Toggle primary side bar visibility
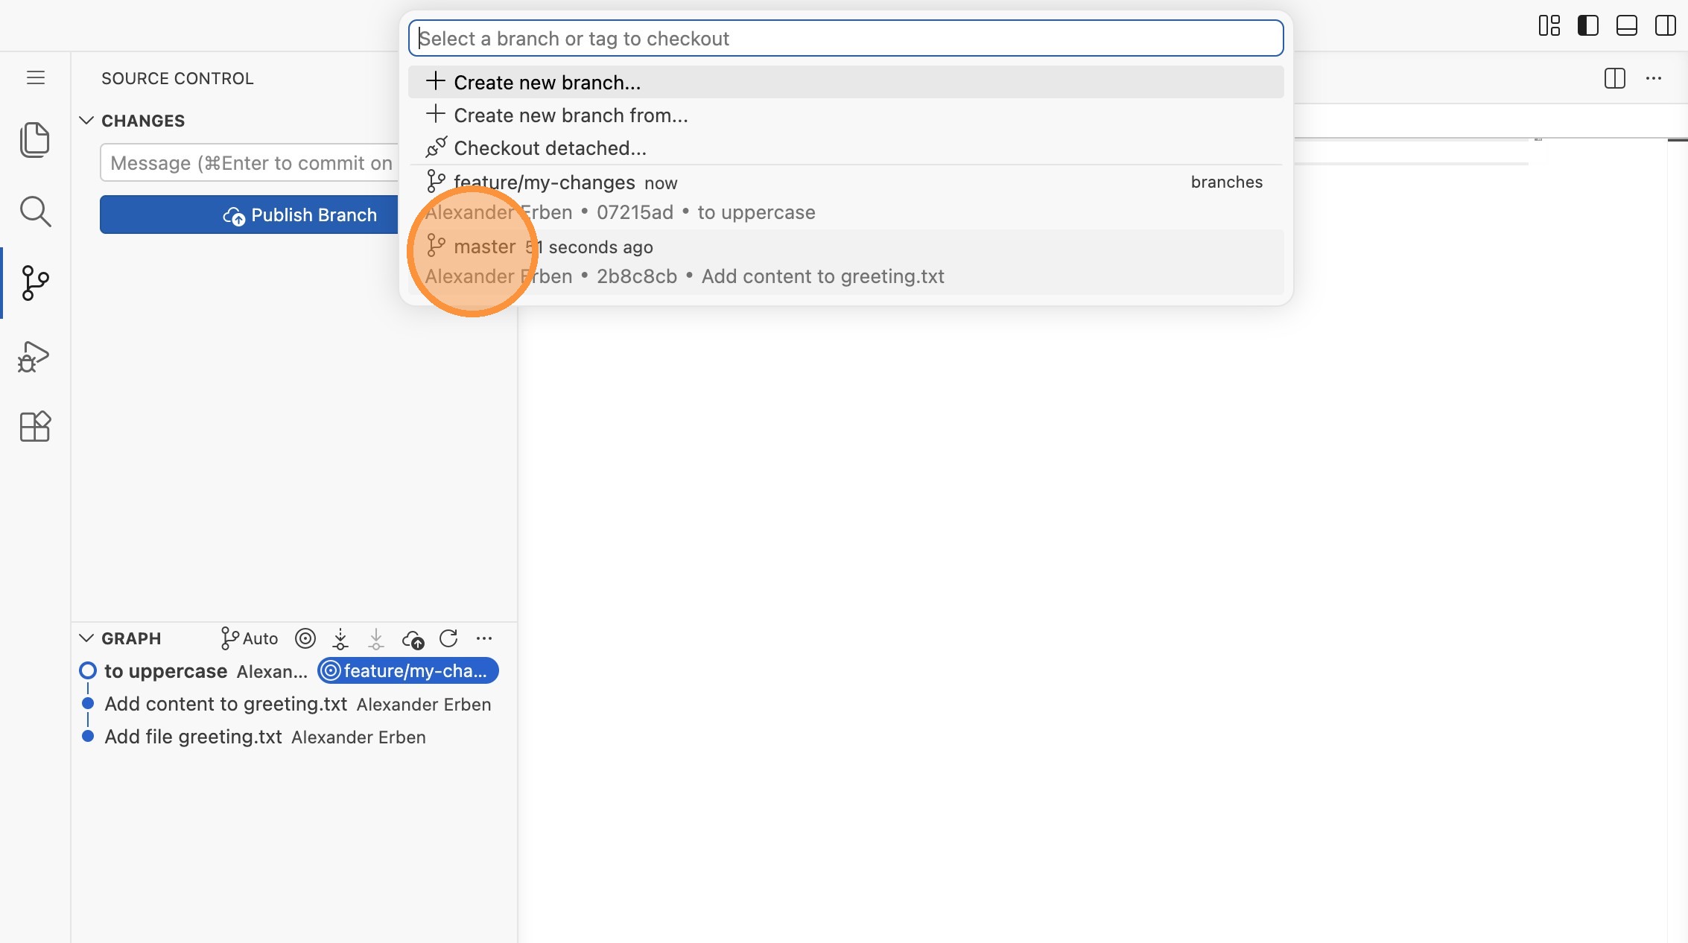The width and height of the screenshot is (1688, 943). 1587,25
